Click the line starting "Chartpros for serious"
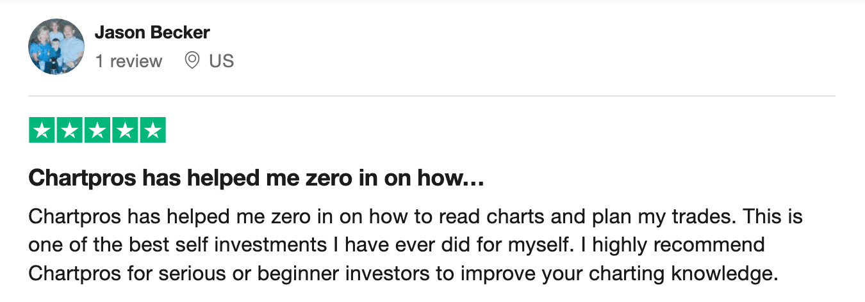865x302 pixels. coord(402,274)
